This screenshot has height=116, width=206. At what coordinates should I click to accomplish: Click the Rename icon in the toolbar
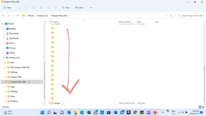point(41,8)
